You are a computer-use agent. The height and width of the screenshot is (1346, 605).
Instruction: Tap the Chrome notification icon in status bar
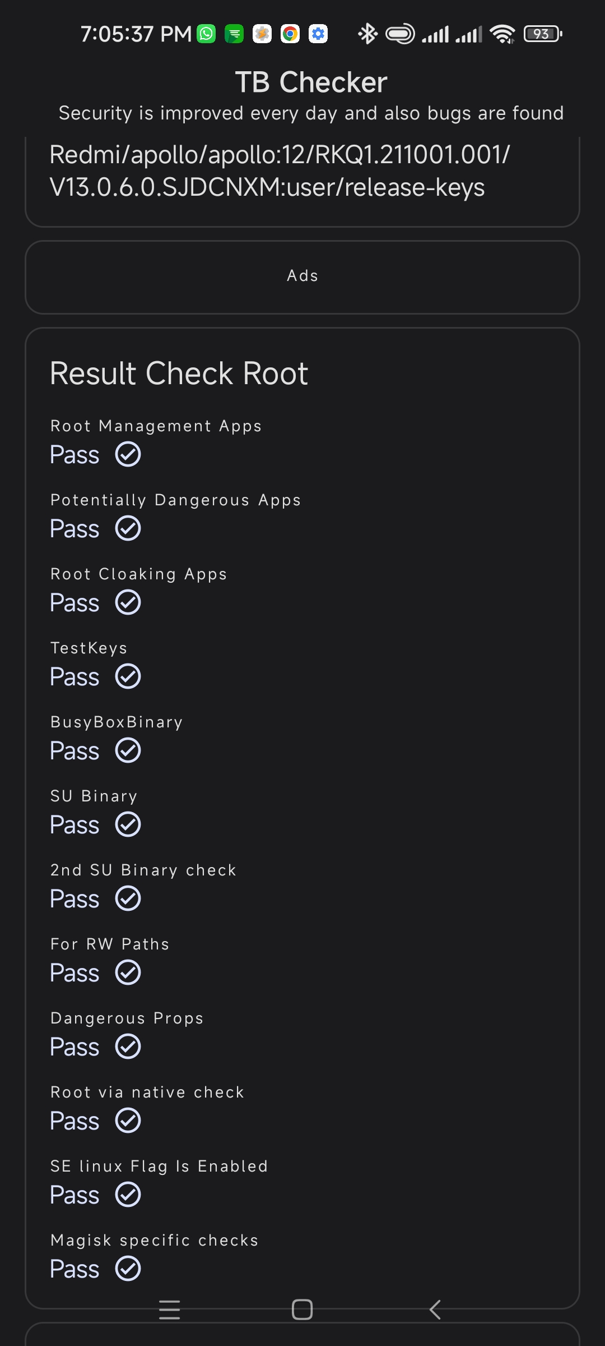tap(290, 34)
